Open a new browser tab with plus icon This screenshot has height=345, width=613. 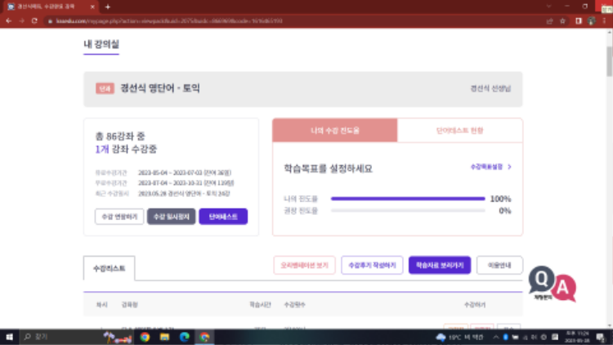click(107, 7)
